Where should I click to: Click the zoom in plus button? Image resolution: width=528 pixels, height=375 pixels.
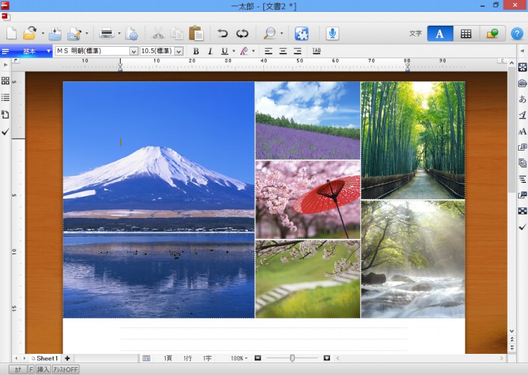327,358
